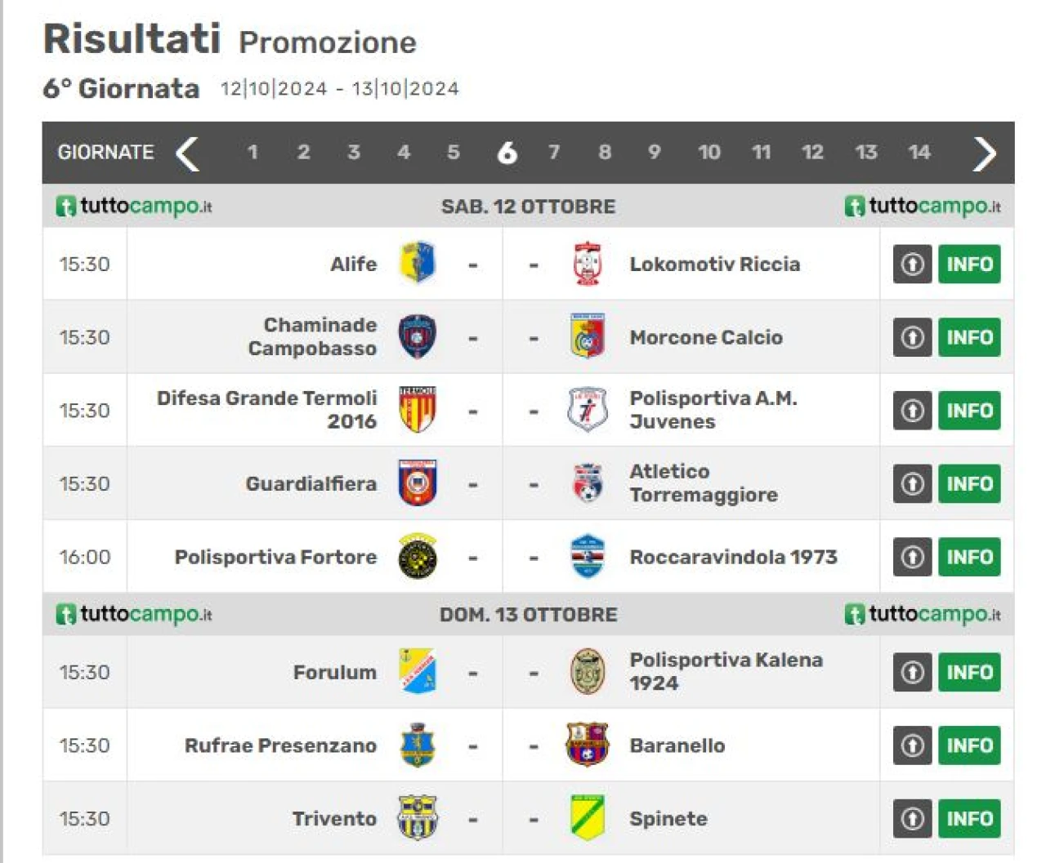Viewport: 1046px width, 863px height.
Task: Open Polisportiva Fortore team link
Action: point(275,557)
